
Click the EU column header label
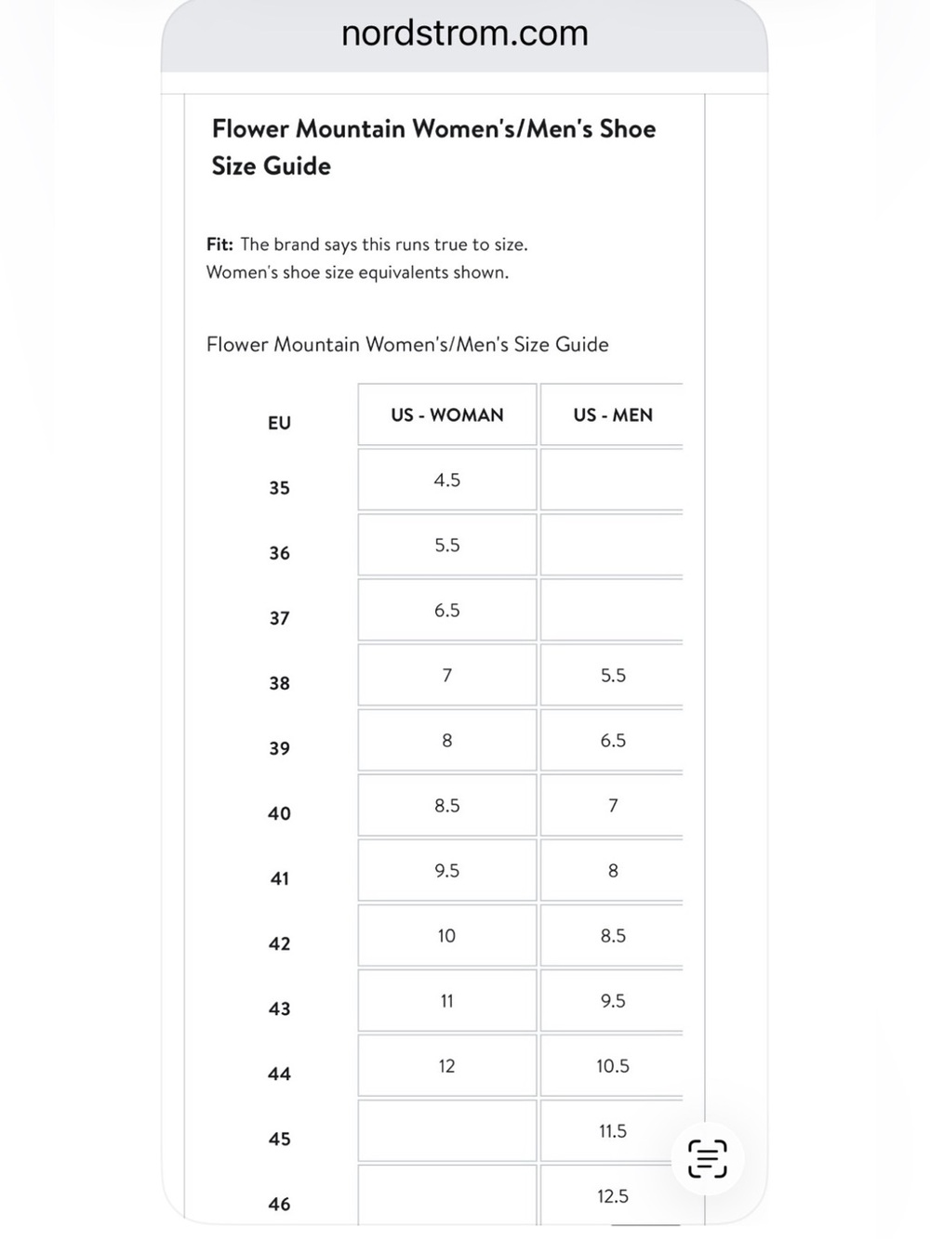(x=279, y=423)
